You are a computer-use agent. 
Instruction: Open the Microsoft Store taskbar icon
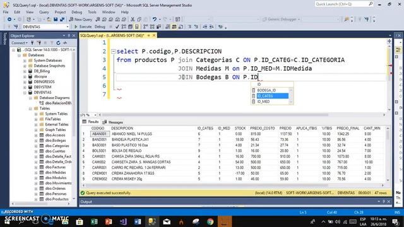click(x=80, y=221)
